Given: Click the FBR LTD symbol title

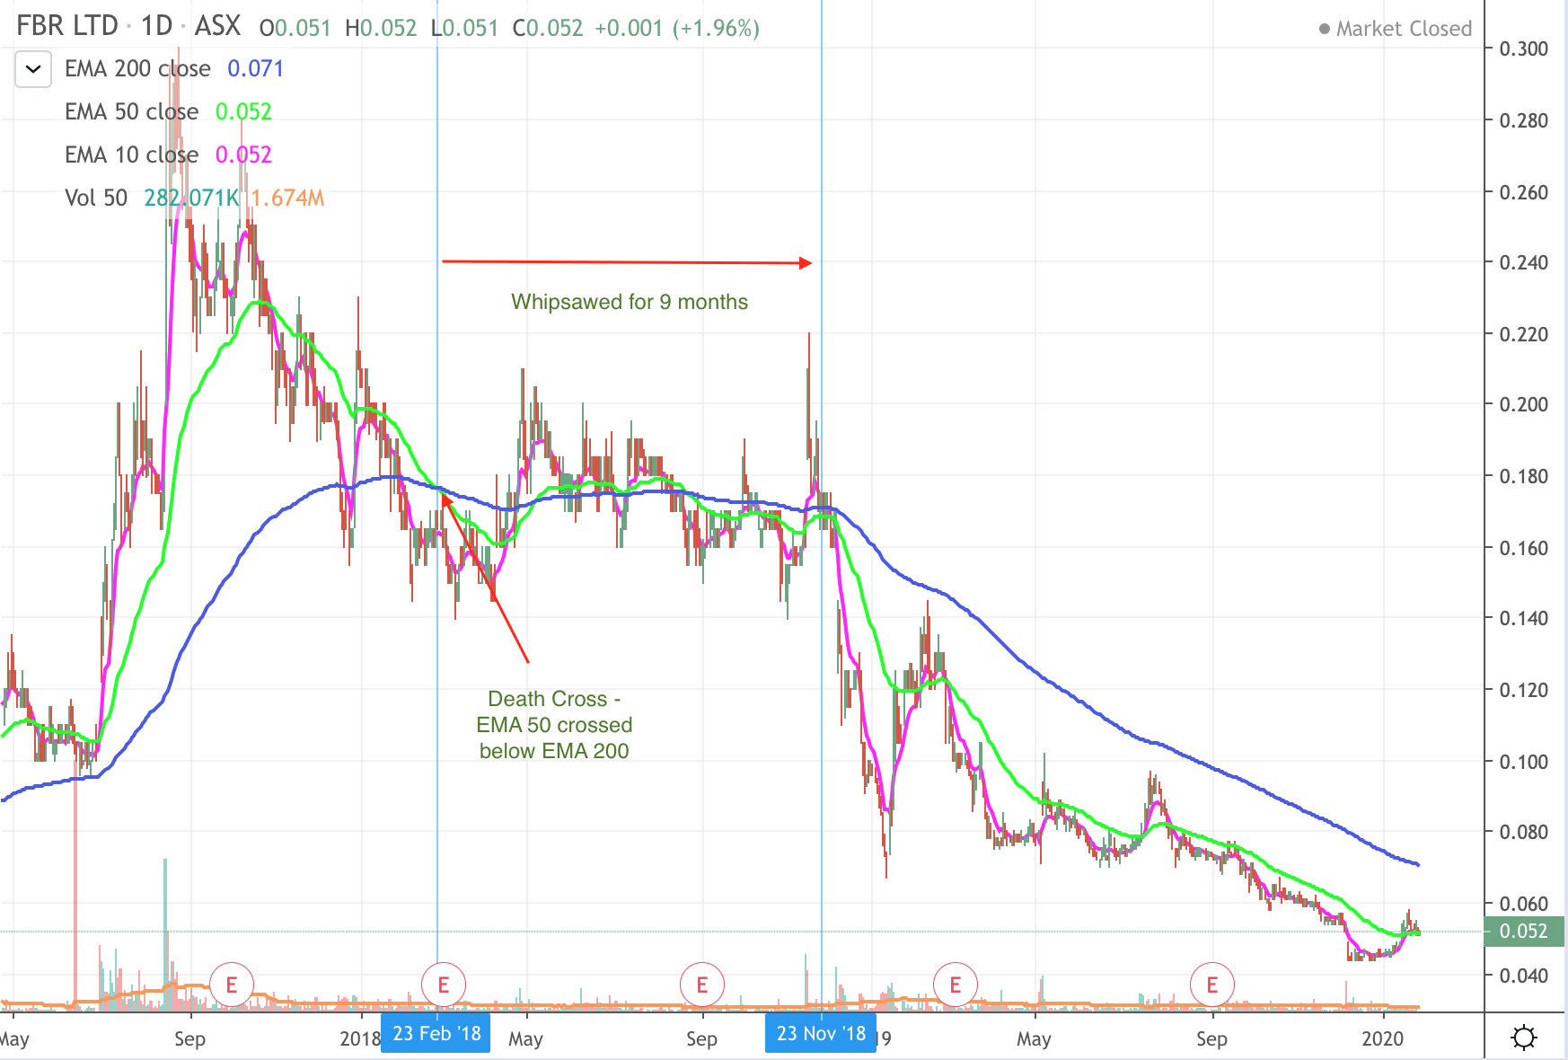Looking at the screenshot, I should click(x=67, y=25).
